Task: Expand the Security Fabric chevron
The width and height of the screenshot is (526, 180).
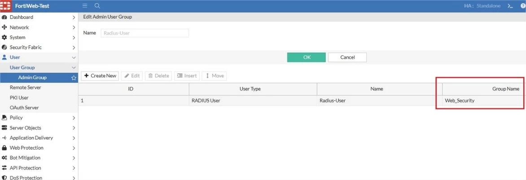Action: tap(74, 47)
